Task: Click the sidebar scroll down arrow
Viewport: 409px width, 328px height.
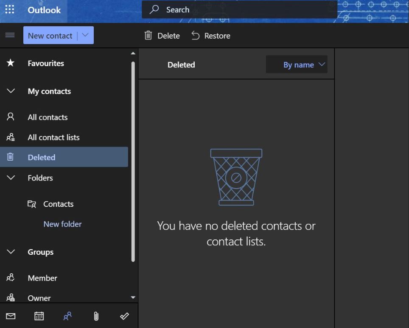Action: pyautogui.click(x=133, y=297)
